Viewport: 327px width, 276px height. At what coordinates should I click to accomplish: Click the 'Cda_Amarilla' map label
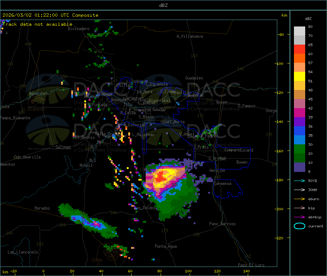tap(27, 157)
